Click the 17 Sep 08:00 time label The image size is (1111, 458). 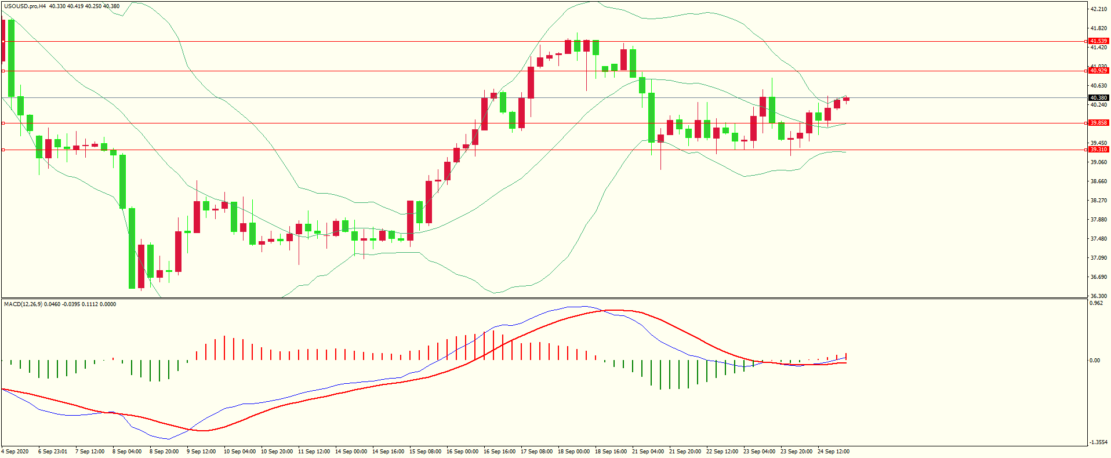[x=536, y=452]
